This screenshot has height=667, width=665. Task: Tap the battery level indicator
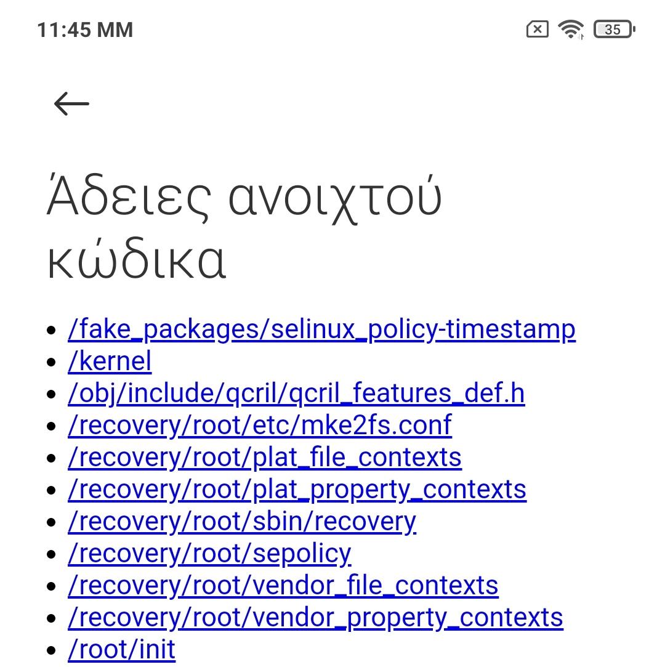point(614,29)
